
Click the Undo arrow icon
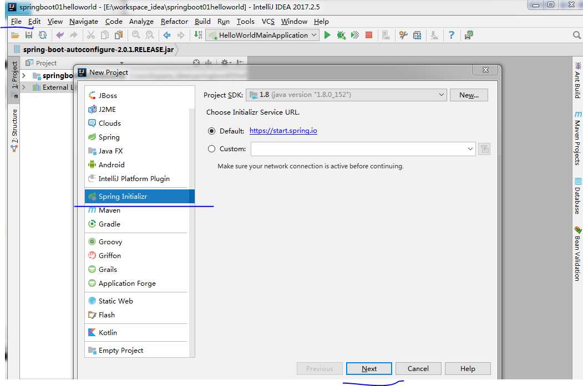59,35
